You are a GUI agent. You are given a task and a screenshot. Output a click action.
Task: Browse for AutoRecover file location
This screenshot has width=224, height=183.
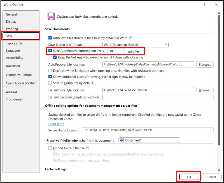point(205,65)
